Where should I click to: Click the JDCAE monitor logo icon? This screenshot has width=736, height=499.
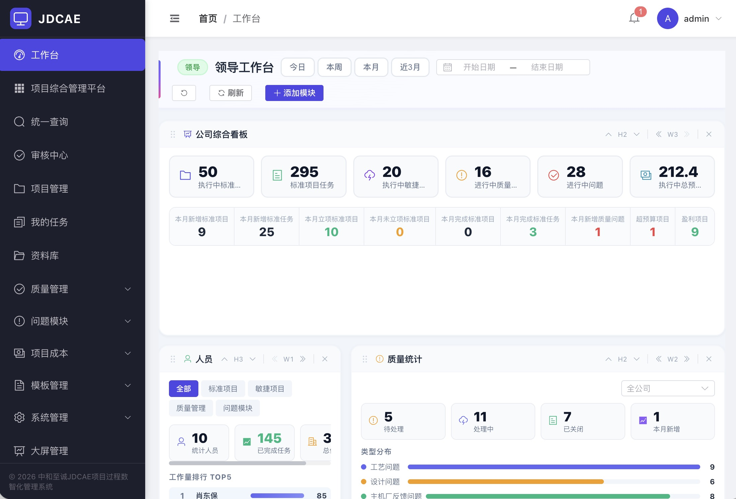pyautogui.click(x=20, y=18)
